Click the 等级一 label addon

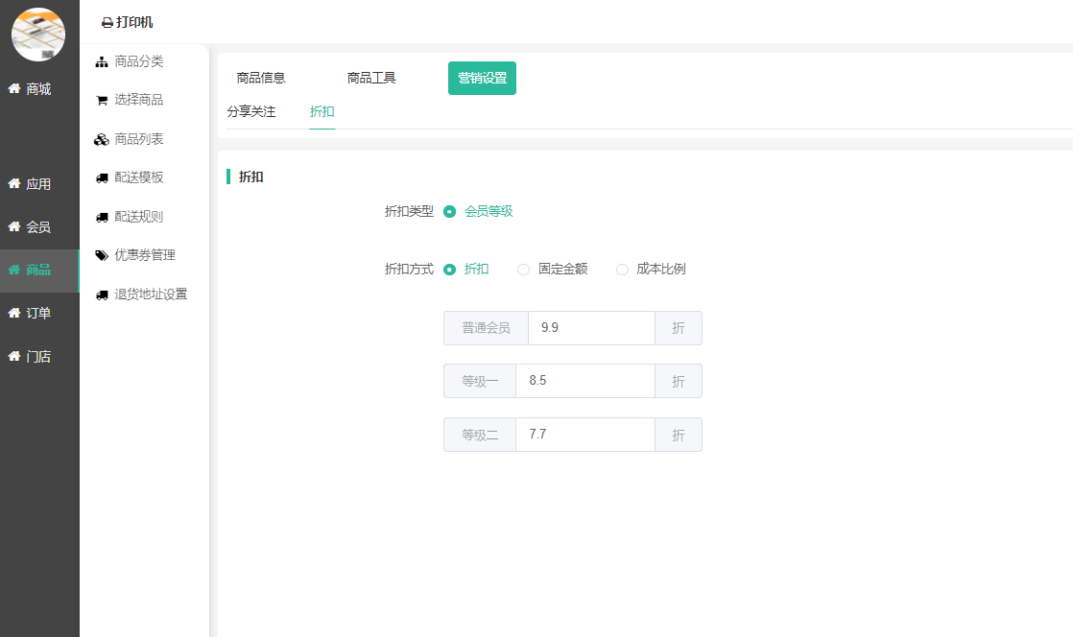(480, 381)
